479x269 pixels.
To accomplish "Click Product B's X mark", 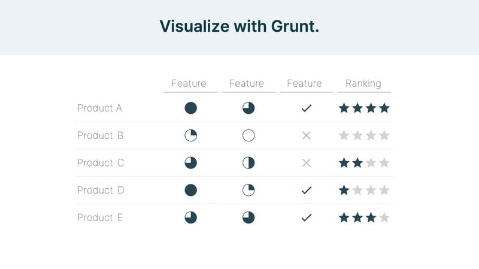I will [307, 135].
